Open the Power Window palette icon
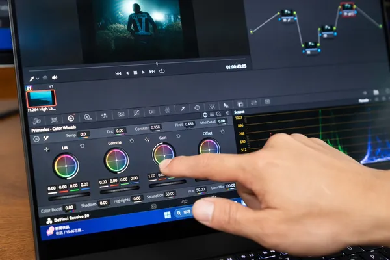 point(197,107)
